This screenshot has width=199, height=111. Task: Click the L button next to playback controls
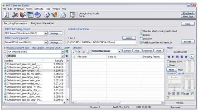click(192, 57)
